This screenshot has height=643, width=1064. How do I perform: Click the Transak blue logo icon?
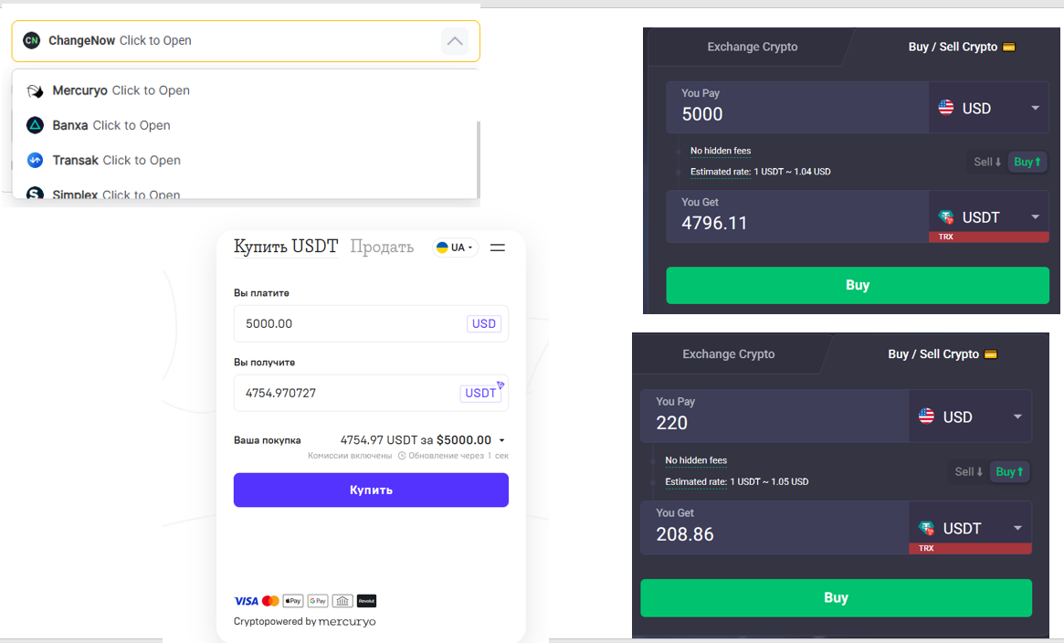(x=35, y=160)
